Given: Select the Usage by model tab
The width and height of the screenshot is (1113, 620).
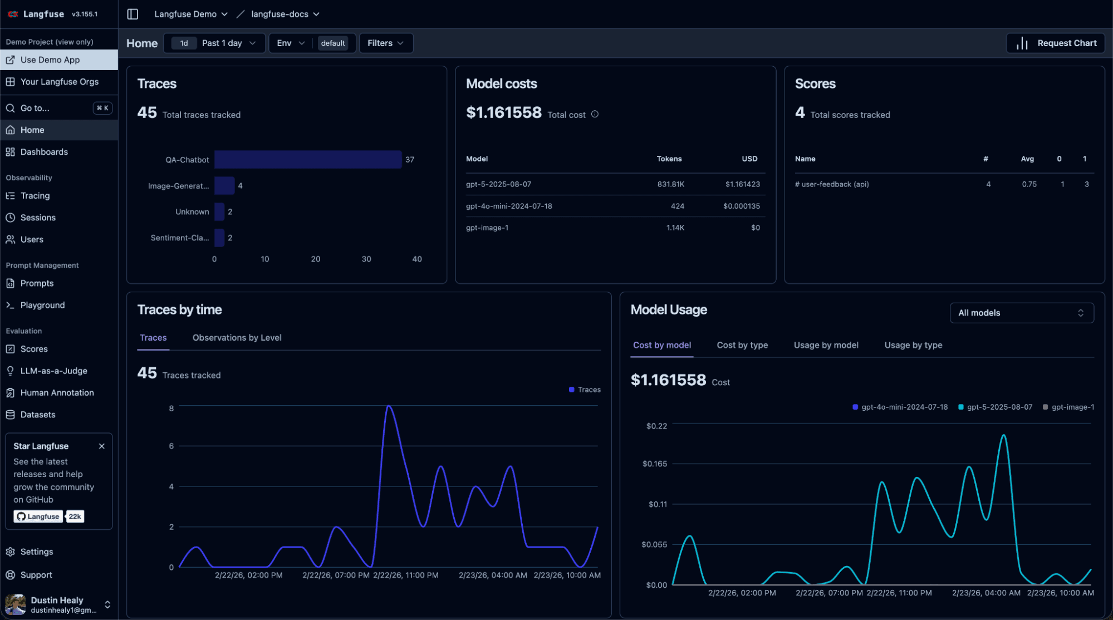Looking at the screenshot, I should point(826,345).
